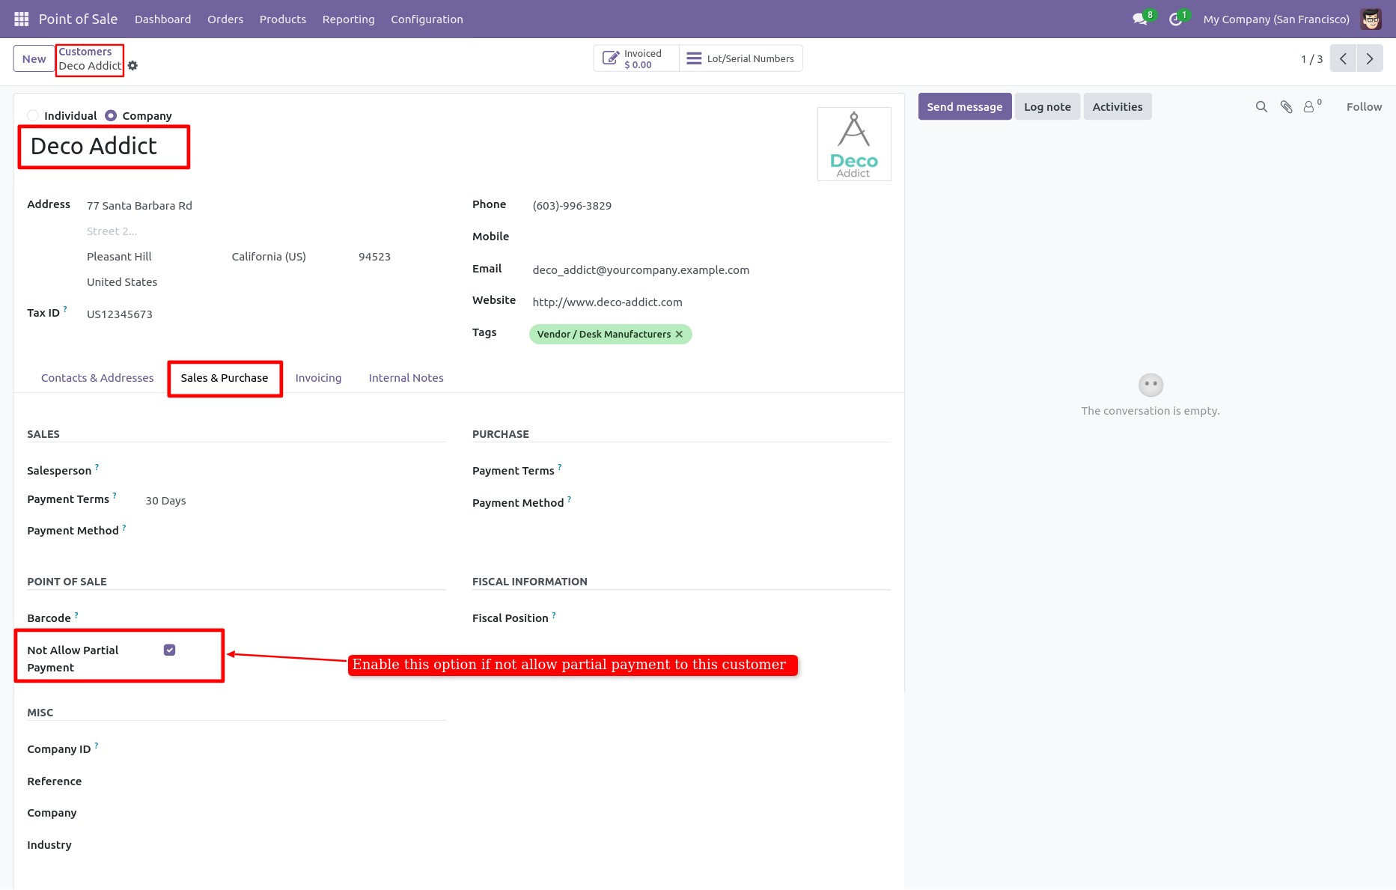Open the activities clock icon
This screenshot has width=1396, height=890.
click(x=1175, y=19)
